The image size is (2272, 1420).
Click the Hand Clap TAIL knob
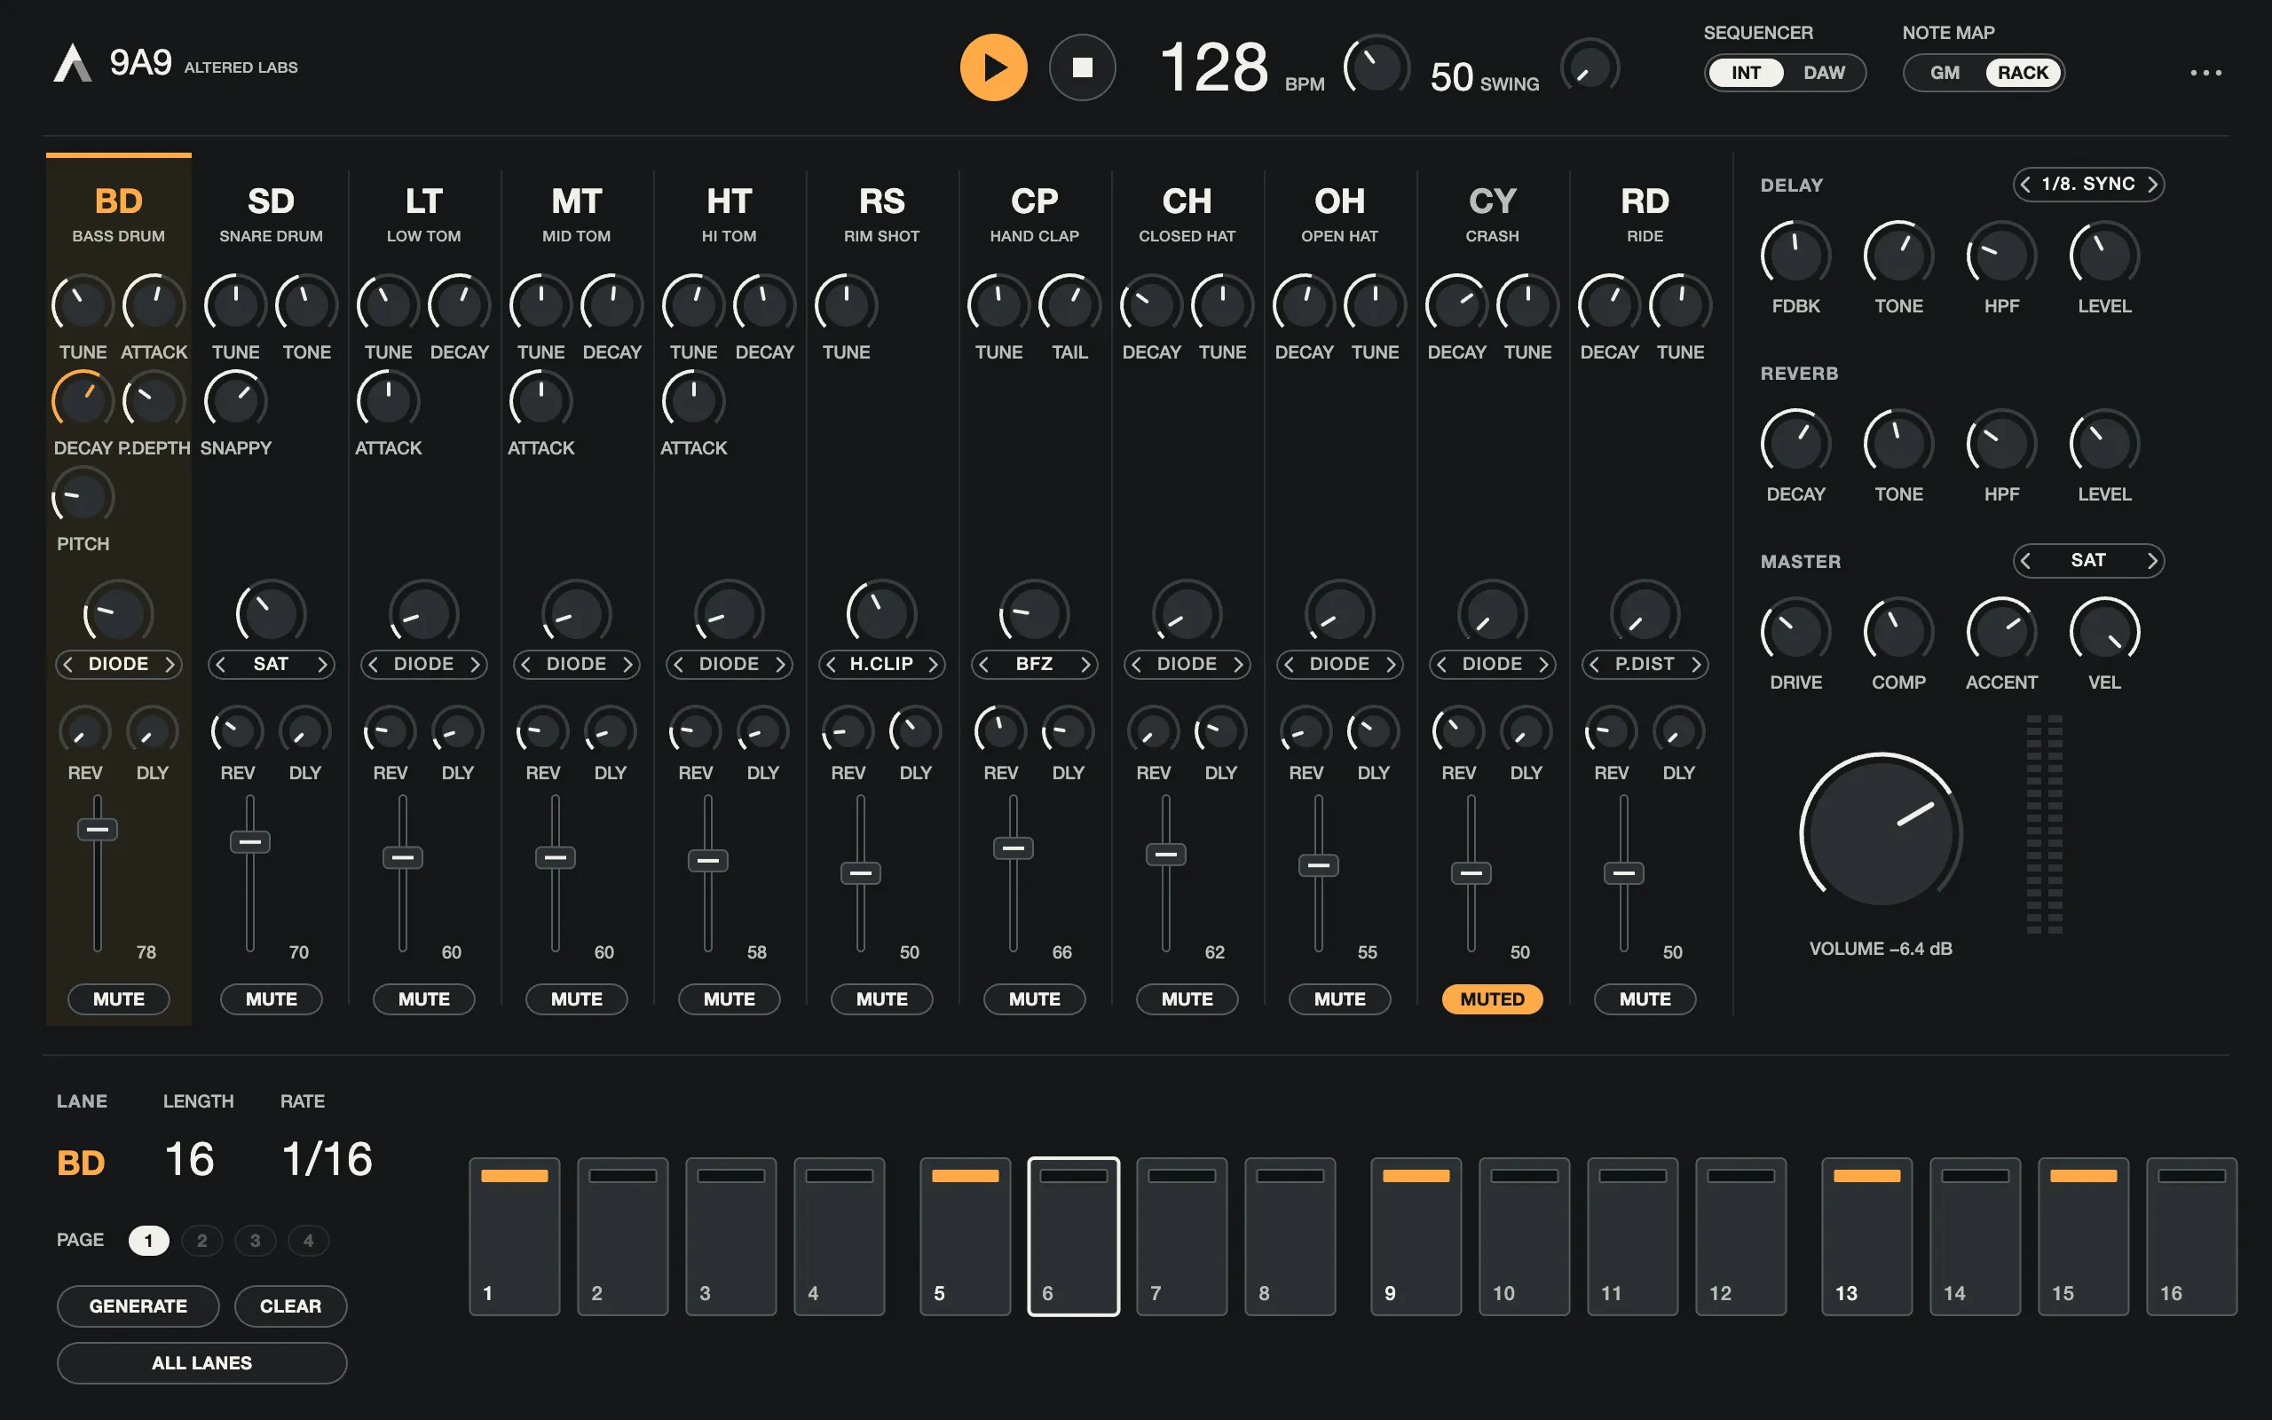pyautogui.click(x=1069, y=305)
